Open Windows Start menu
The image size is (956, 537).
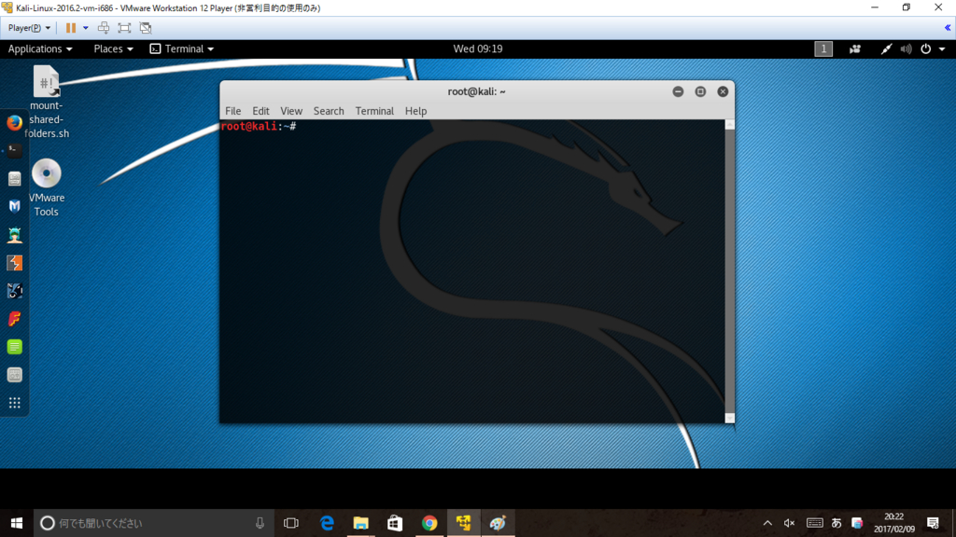pos(17,523)
